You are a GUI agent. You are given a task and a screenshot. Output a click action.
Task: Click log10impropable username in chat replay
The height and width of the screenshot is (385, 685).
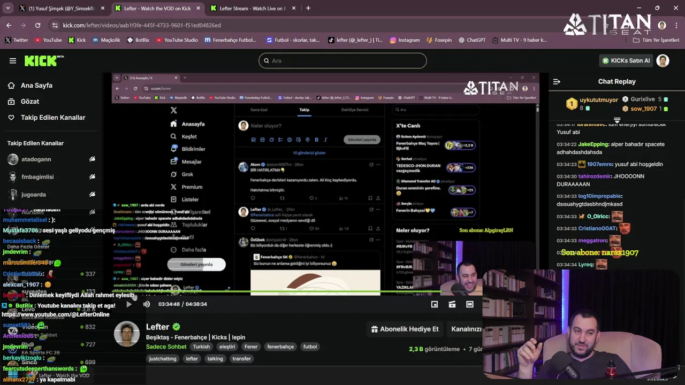pyautogui.click(x=600, y=196)
